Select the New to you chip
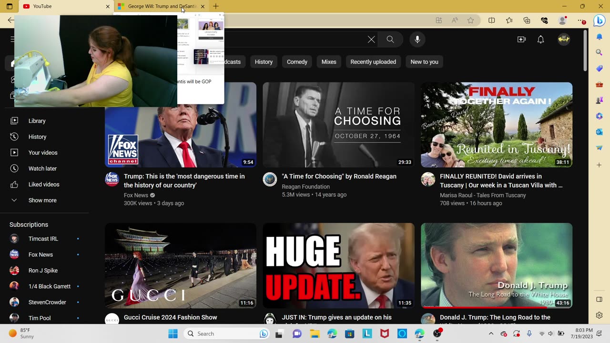610x343 pixels. click(x=424, y=62)
